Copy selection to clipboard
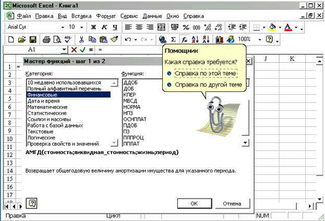This screenshot has height=221, width=325. coord(92,39)
